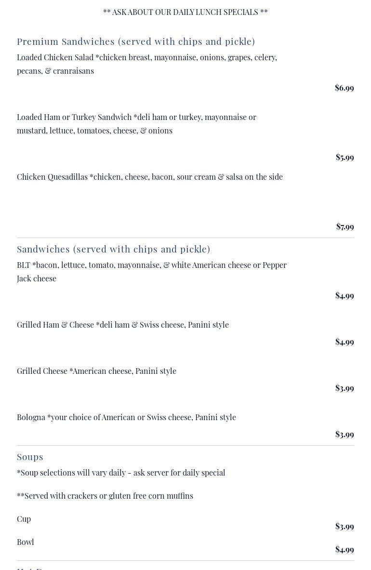The image size is (371, 570).
Task: Select the Bologna sandwich item
Action: point(126,417)
